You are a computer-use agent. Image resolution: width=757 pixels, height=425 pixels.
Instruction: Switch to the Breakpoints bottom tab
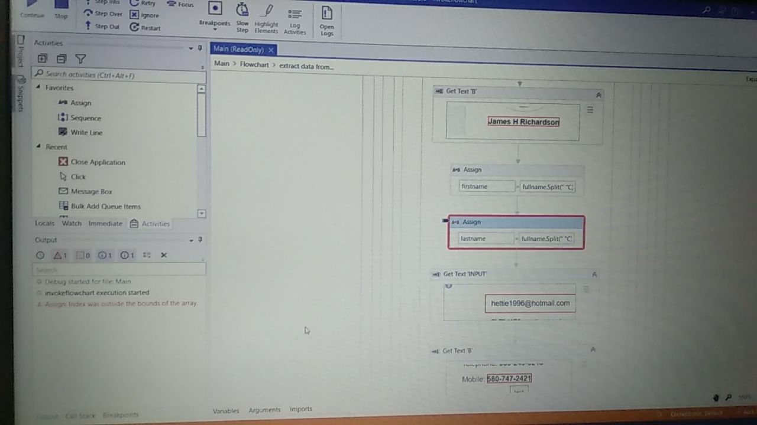pos(121,415)
